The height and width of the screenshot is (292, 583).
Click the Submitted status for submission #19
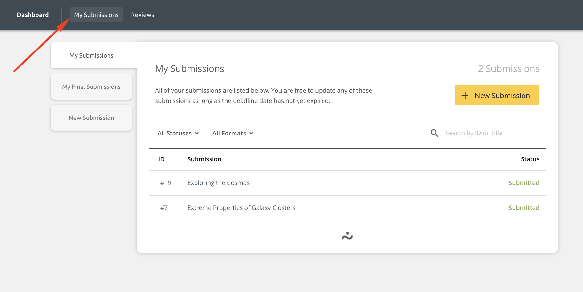pos(524,183)
